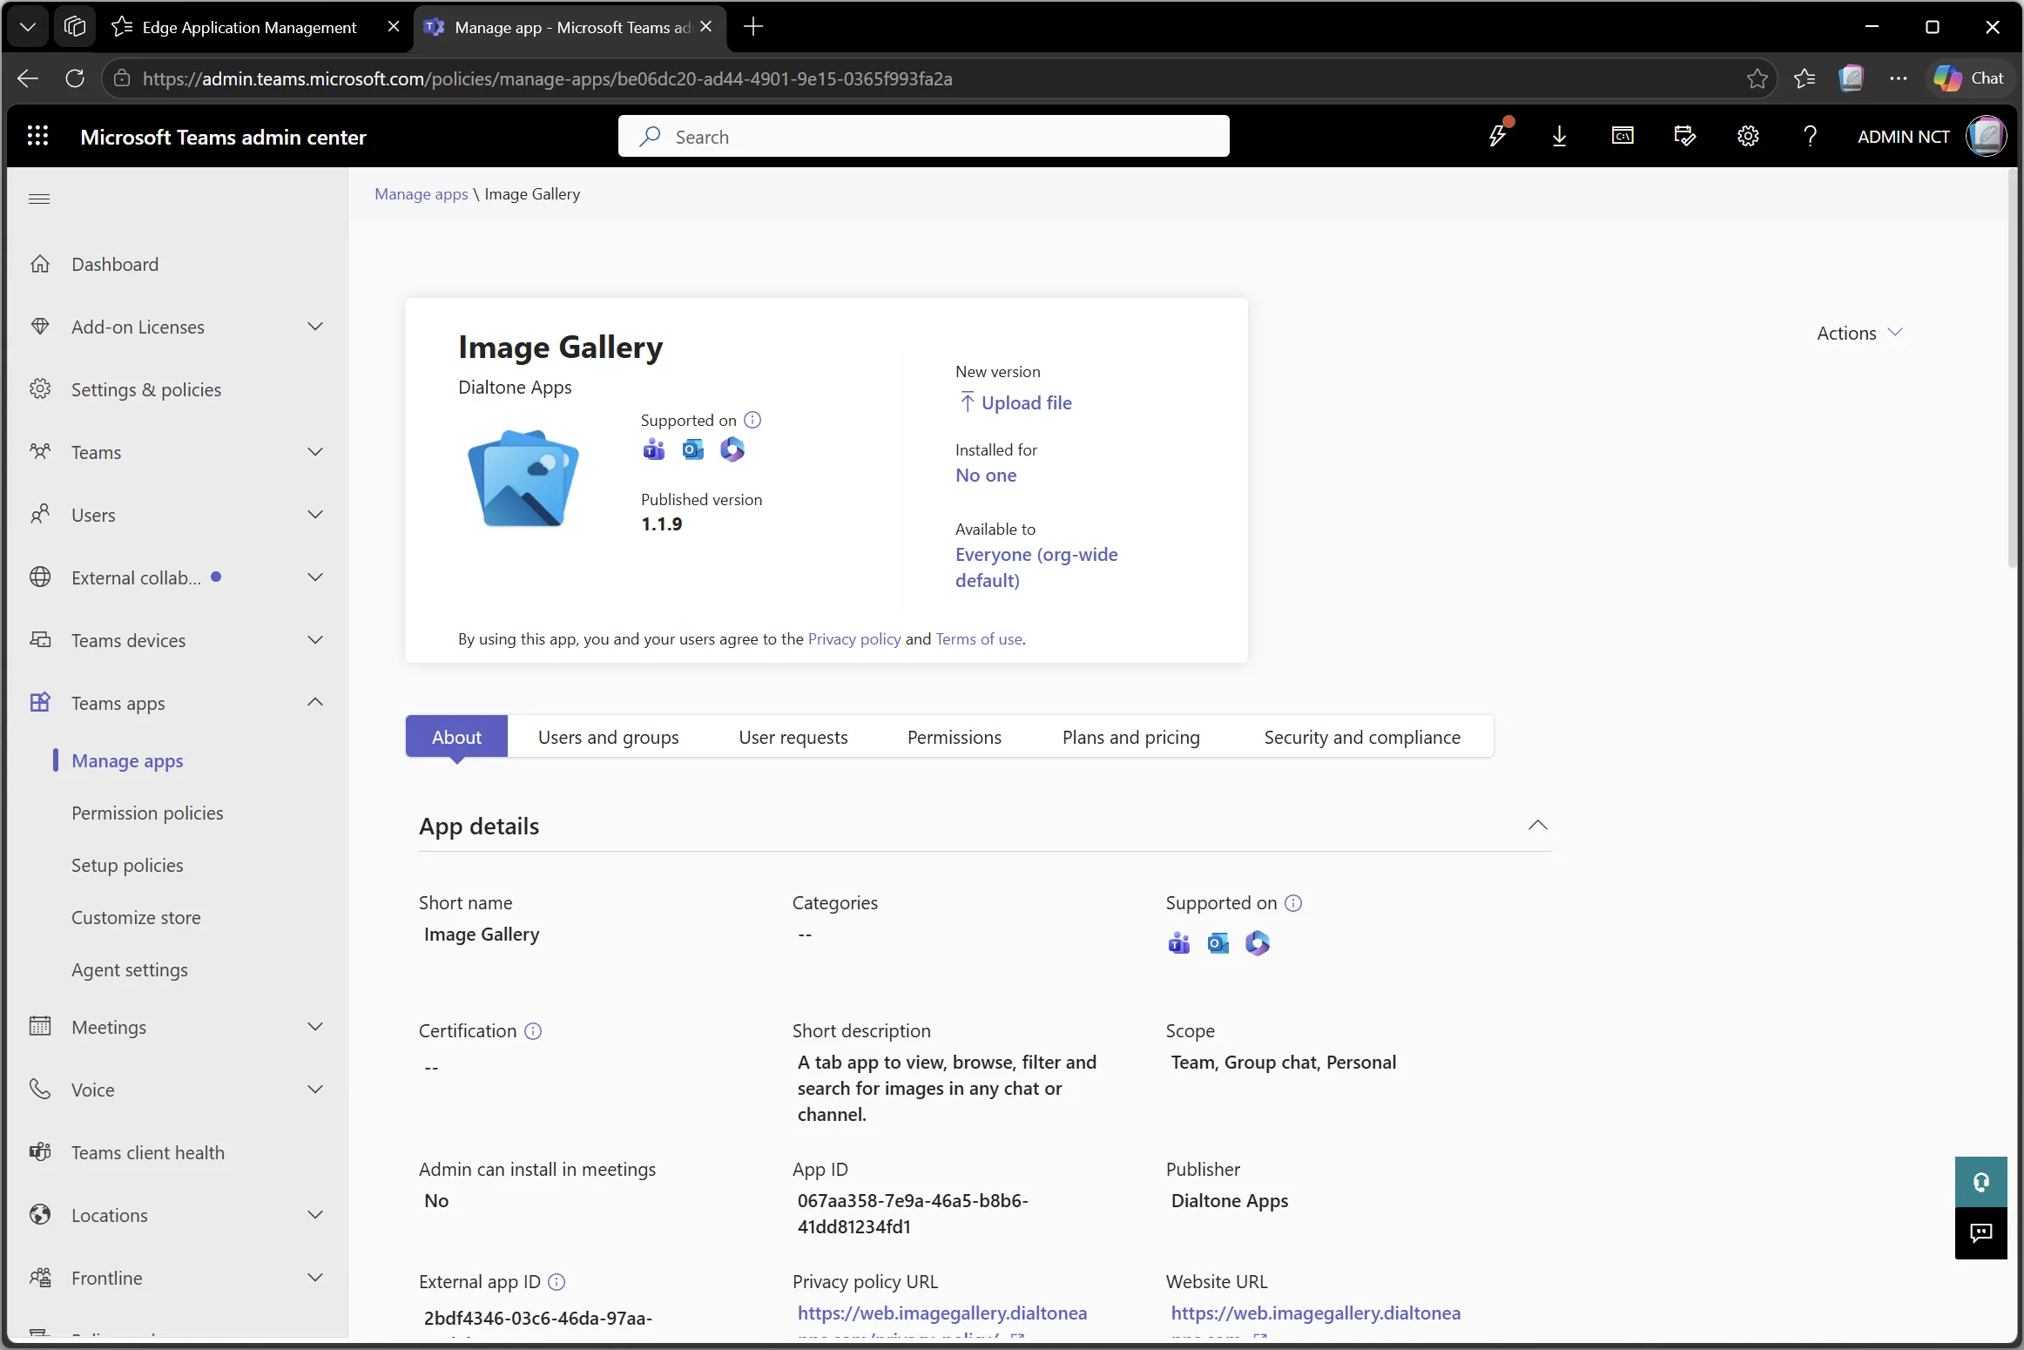Click the No one installed link
Screen dimensions: 2024x1350
[986, 476]
